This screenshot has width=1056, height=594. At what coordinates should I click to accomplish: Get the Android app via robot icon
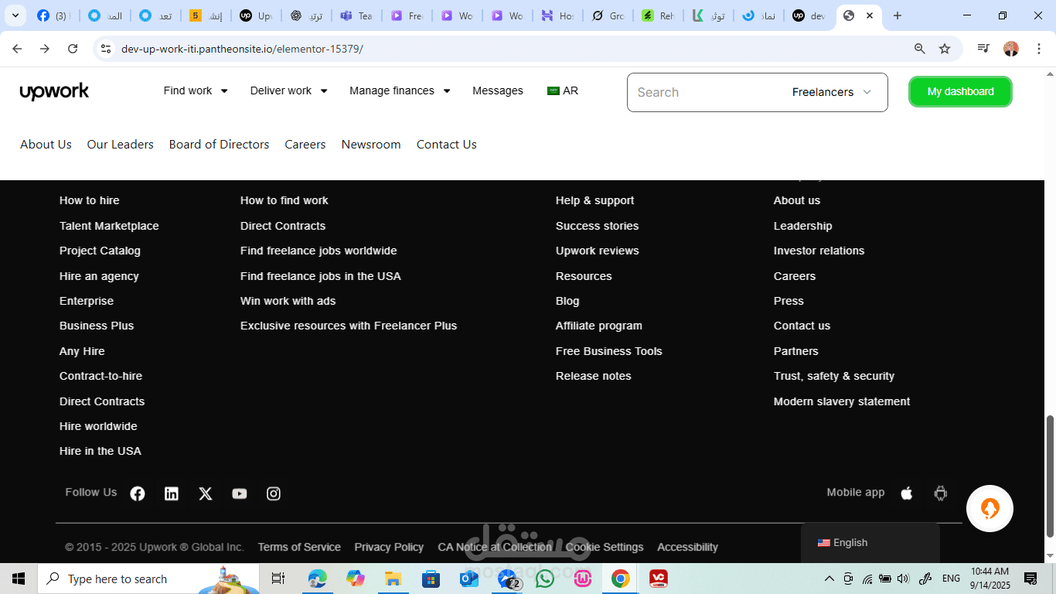coord(941,493)
